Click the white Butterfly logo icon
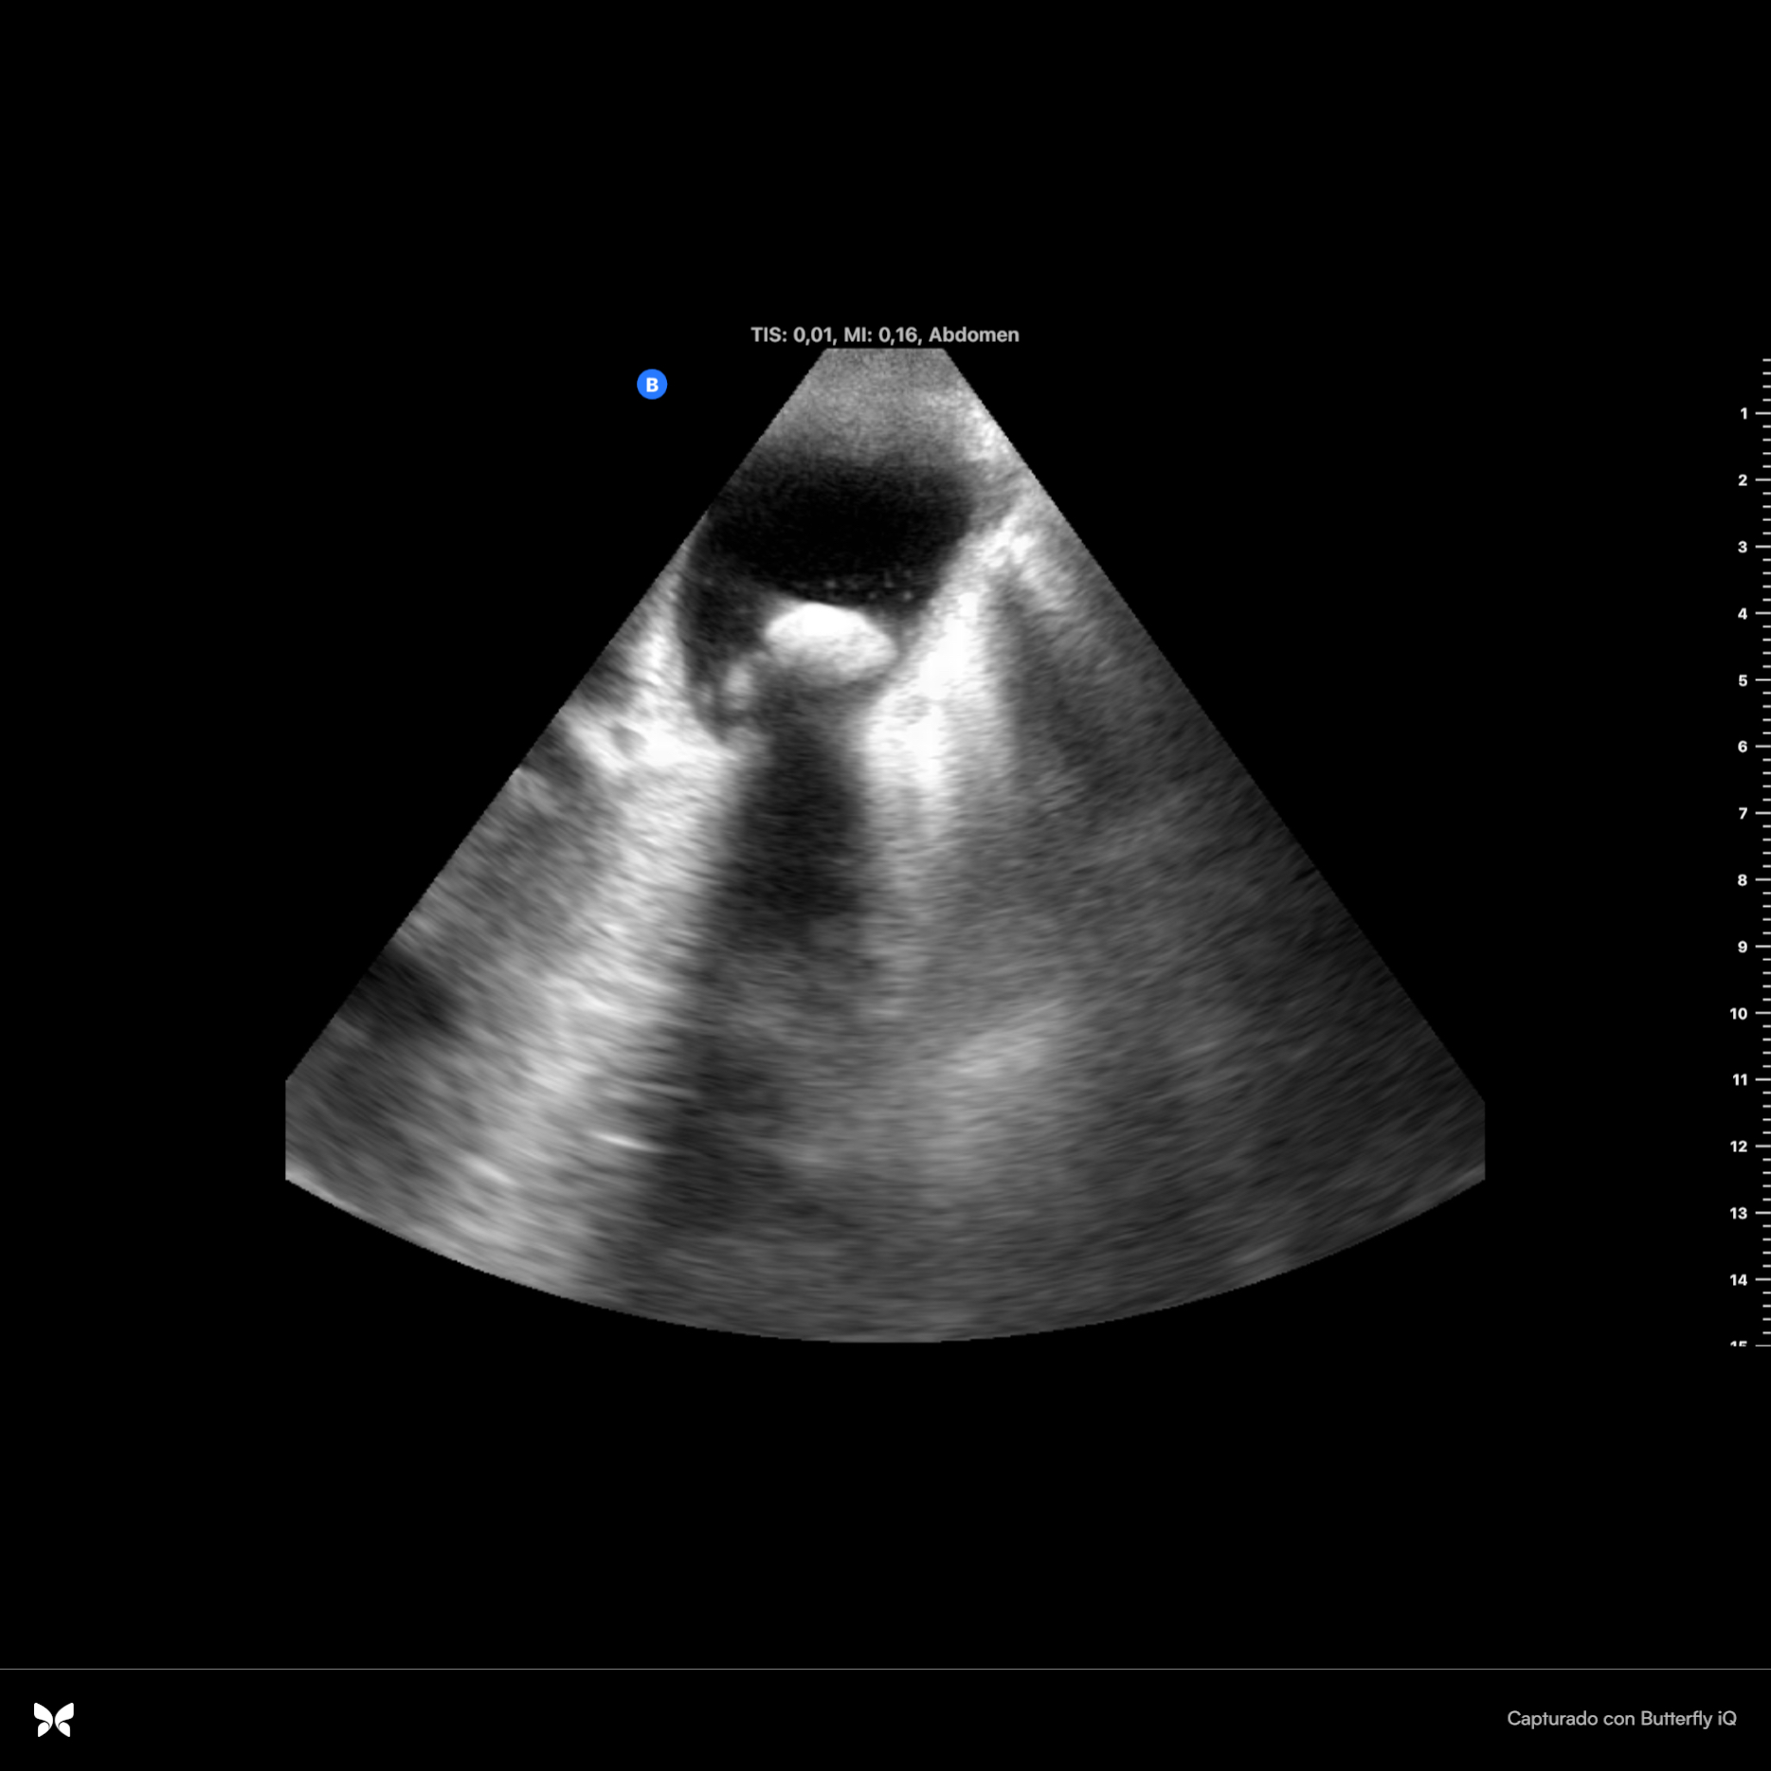This screenshot has width=1771, height=1771. pyautogui.click(x=54, y=1719)
